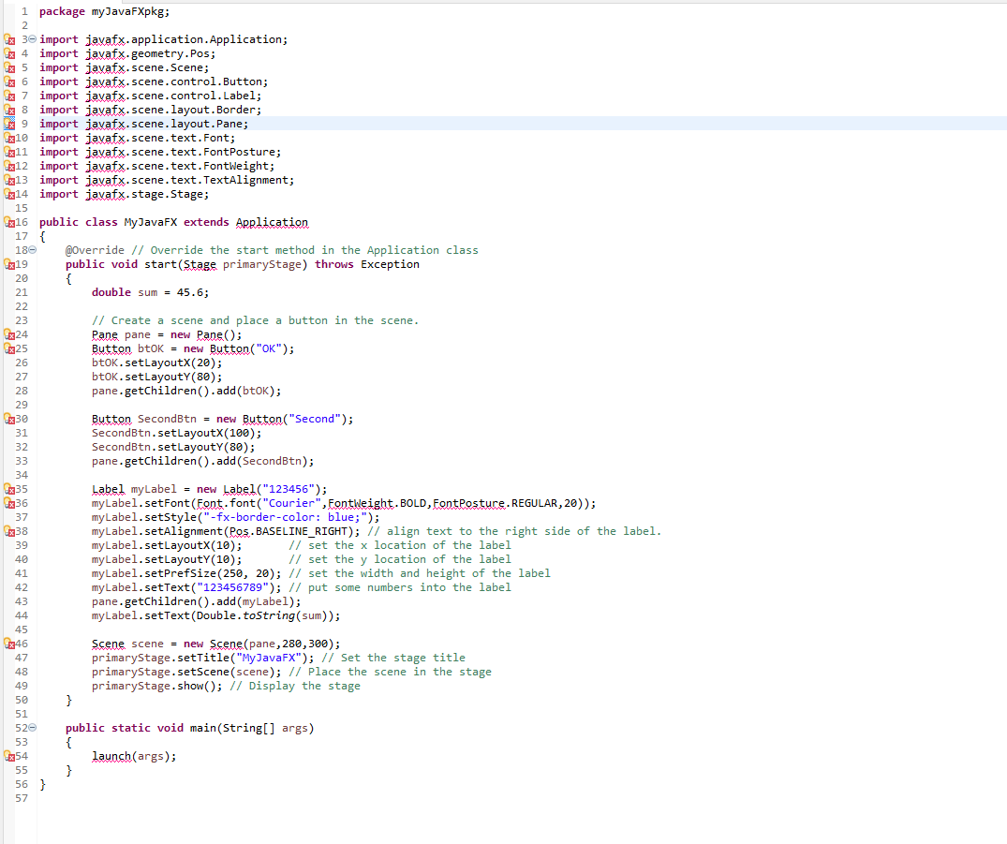The image size is (1007, 844).
Task: Click the throws Exception clause
Action: [x=366, y=265]
